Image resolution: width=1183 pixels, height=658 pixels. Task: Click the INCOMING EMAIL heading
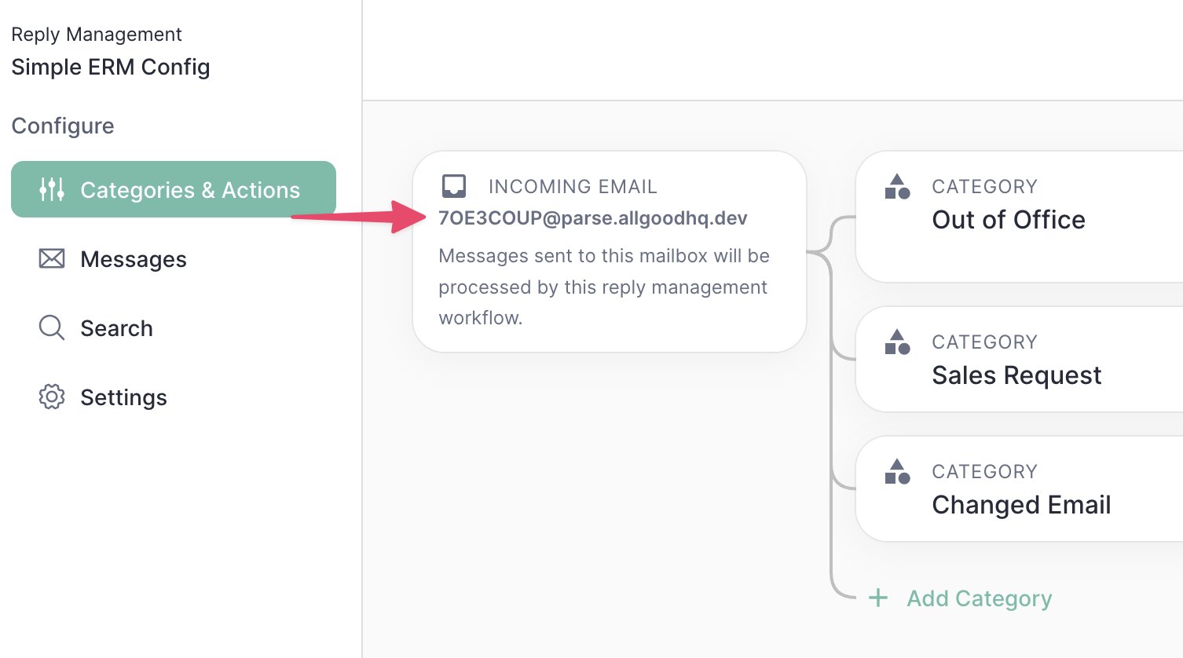click(573, 187)
